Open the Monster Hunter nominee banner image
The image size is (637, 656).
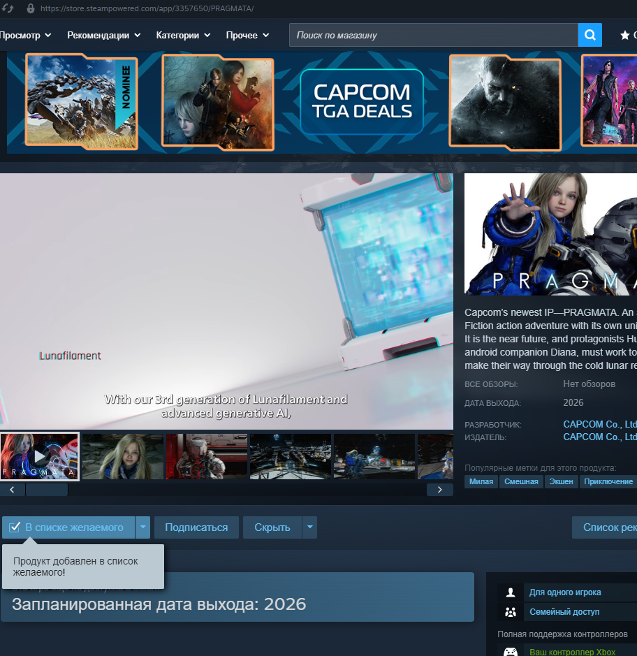[82, 102]
